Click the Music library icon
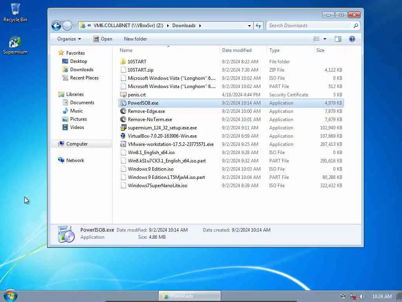This screenshot has height=302, width=402. tap(65, 110)
